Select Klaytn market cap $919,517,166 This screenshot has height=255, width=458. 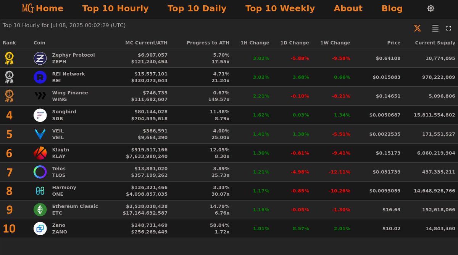(x=149, y=150)
